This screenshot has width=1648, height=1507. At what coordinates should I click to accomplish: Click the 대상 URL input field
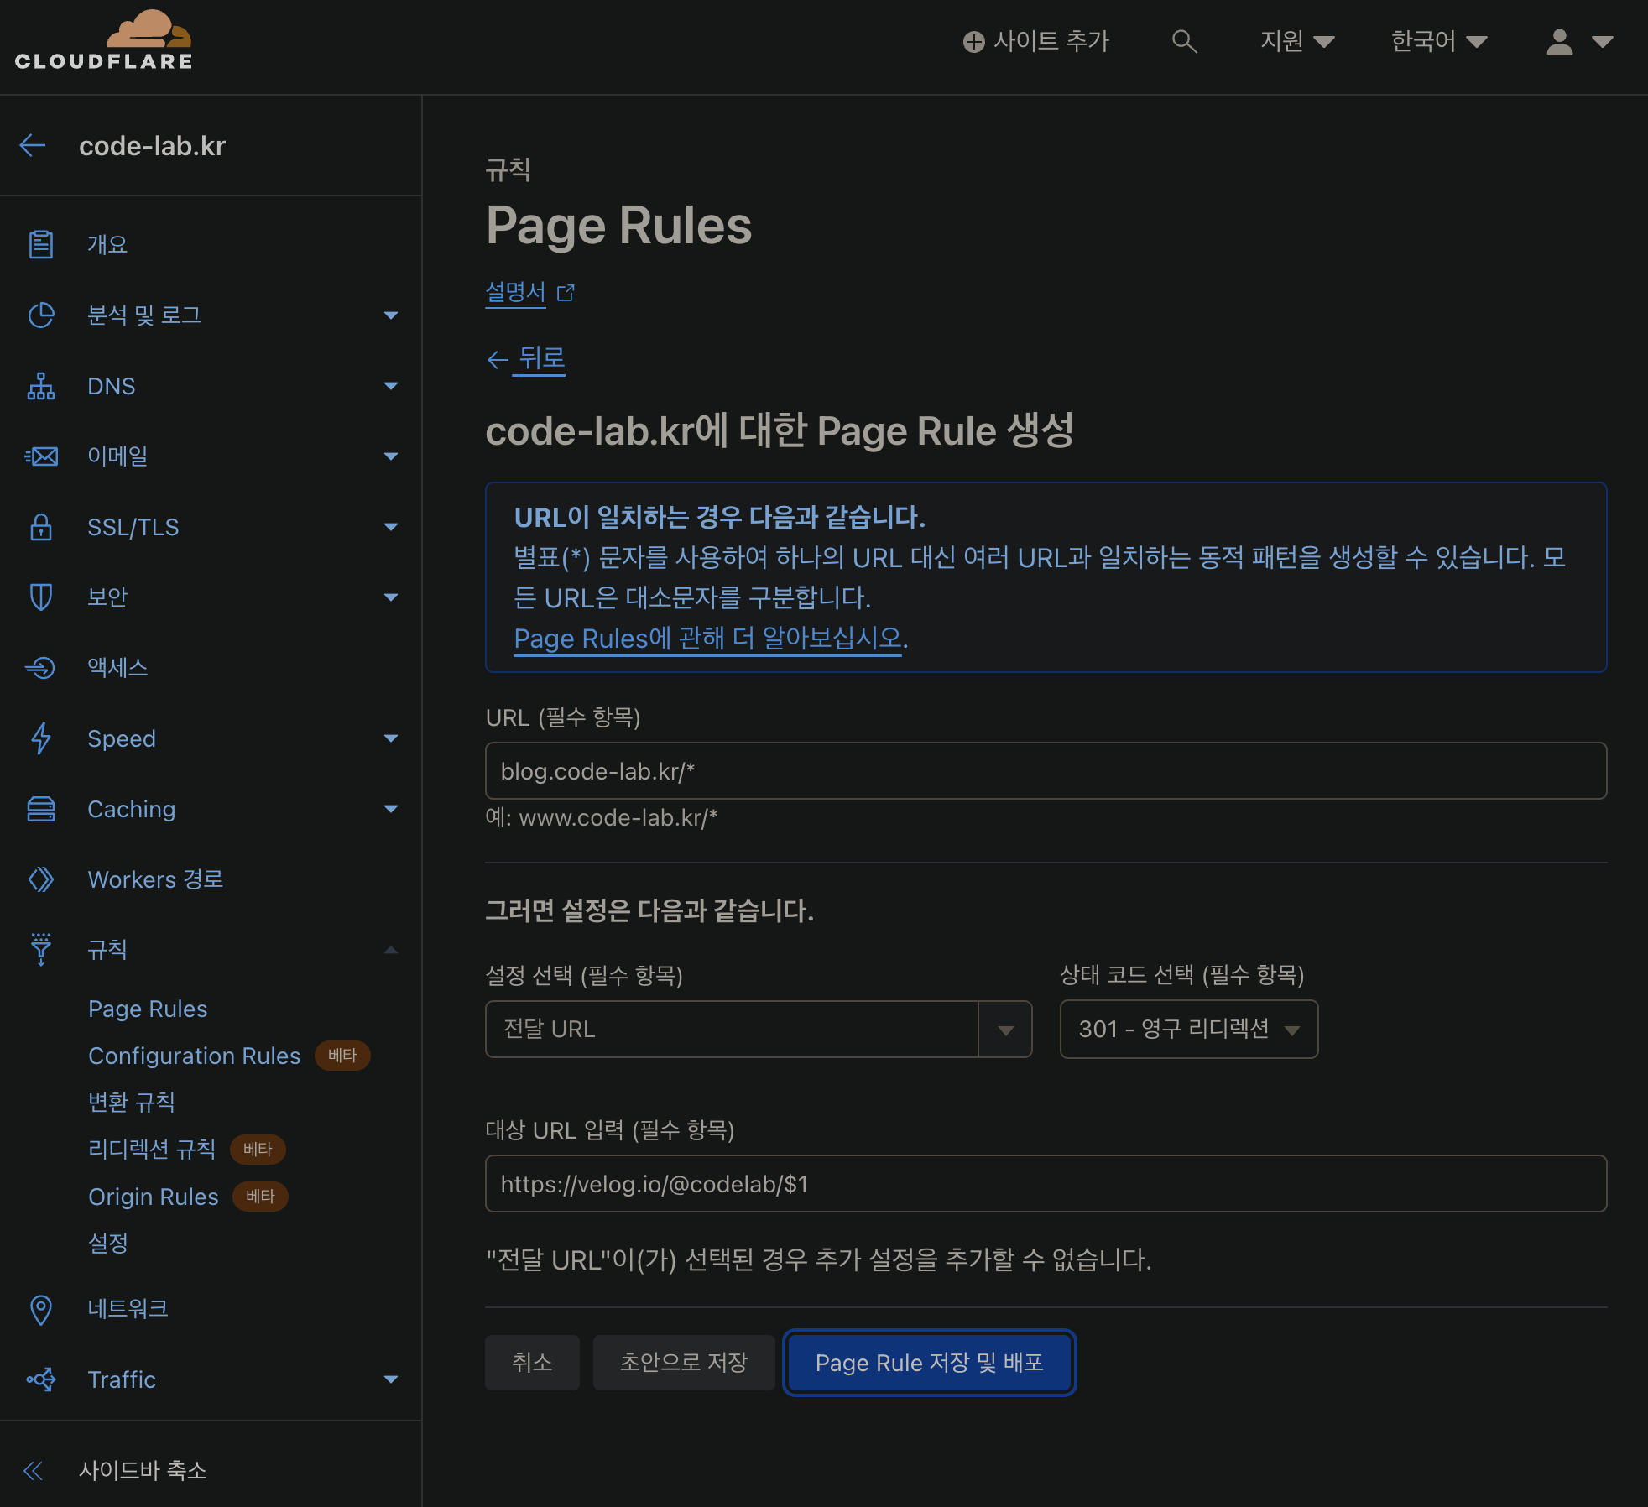click(x=1045, y=1184)
